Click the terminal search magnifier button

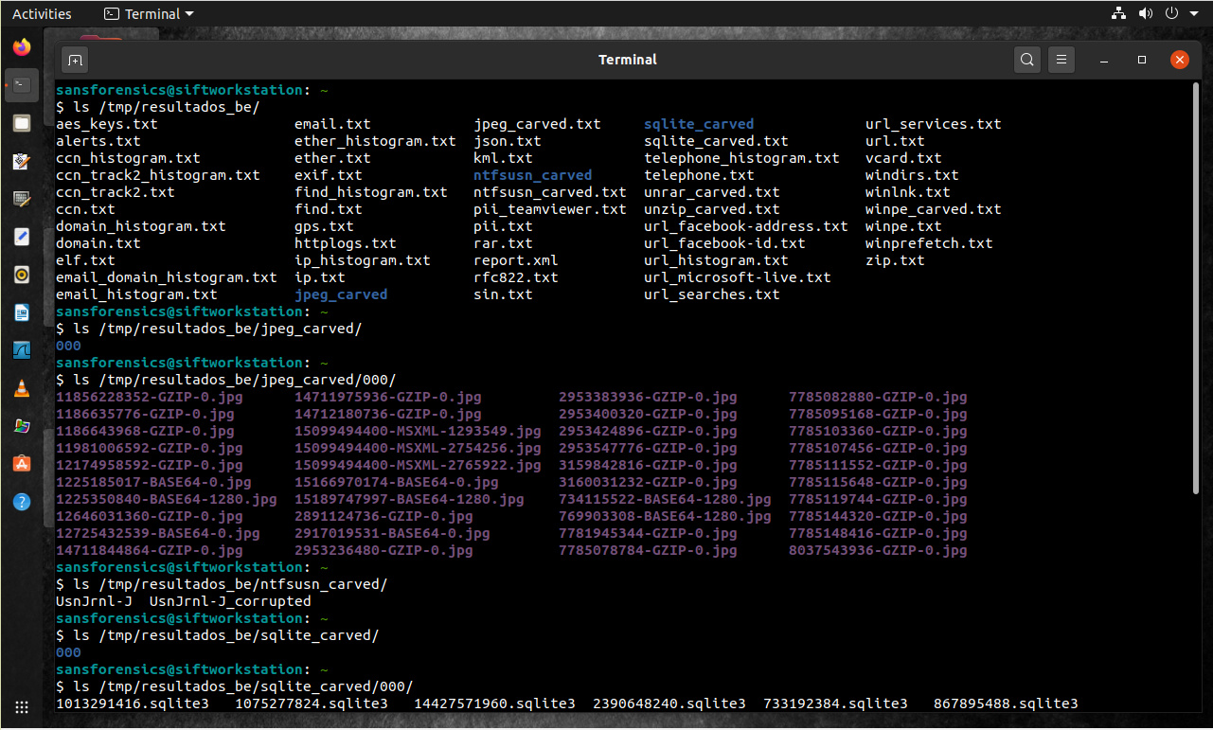1026,60
